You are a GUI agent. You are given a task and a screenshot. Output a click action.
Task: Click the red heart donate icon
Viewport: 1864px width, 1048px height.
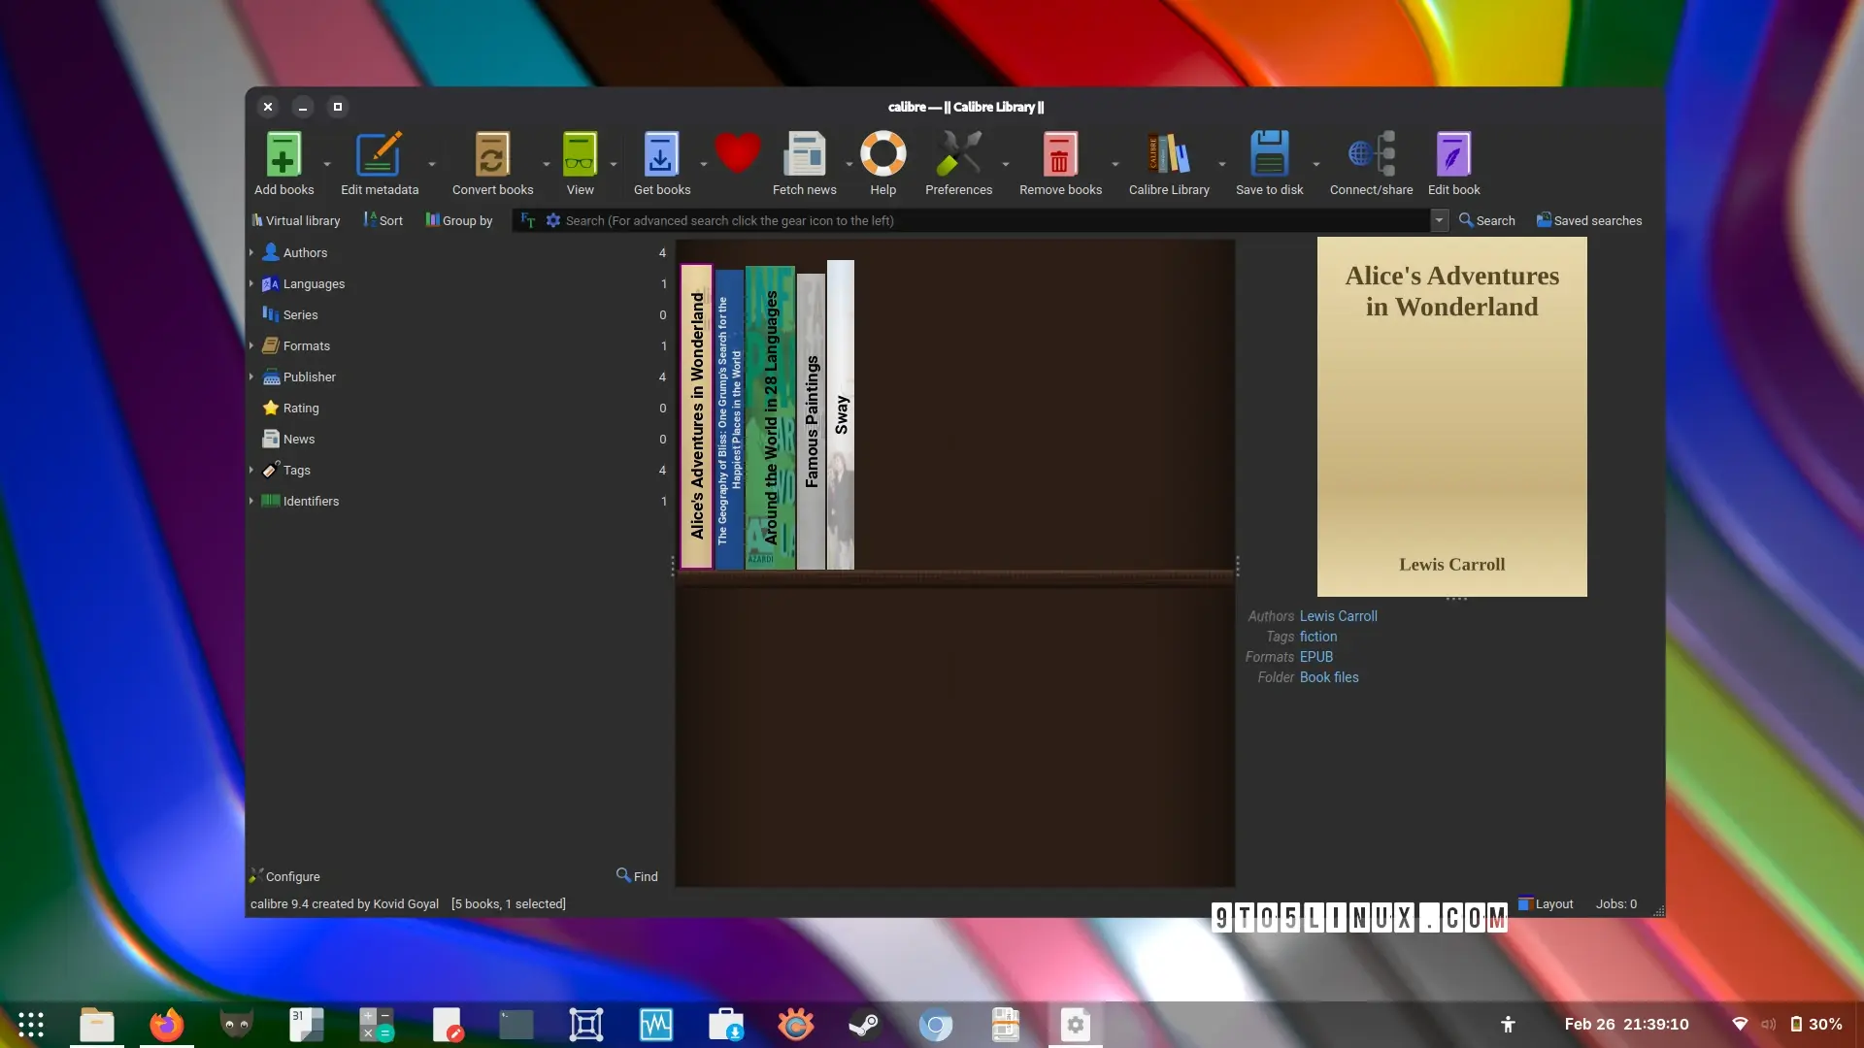pos(738,153)
